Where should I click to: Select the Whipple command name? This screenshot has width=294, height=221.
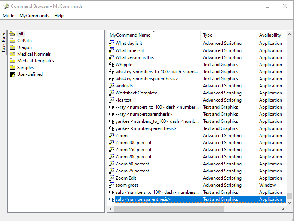coord(124,65)
